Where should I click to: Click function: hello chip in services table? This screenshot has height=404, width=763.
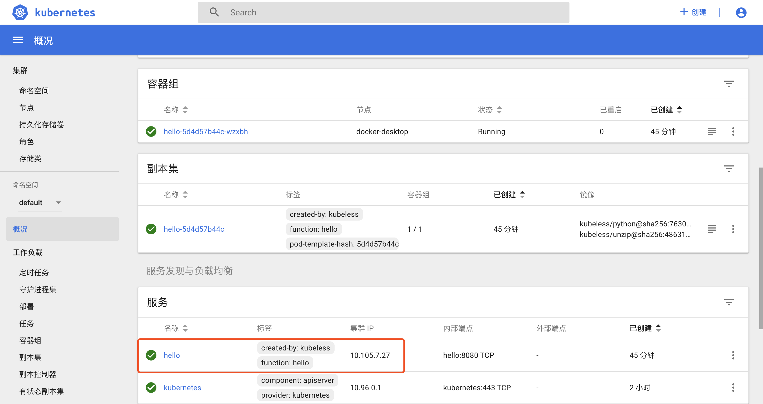[x=285, y=363]
